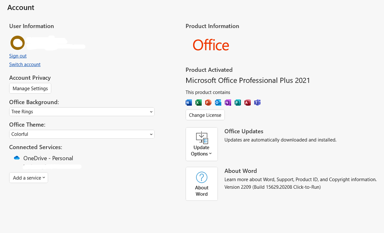Click the Account page title

21,8
